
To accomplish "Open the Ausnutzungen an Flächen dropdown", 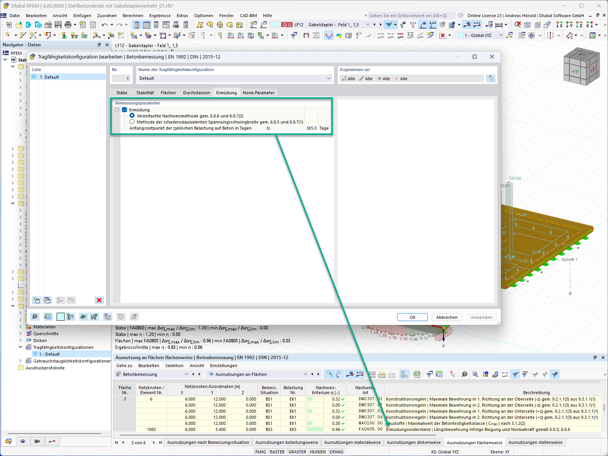I will pyautogui.click(x=305, y=374).
